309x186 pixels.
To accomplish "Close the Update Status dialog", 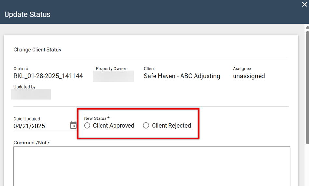I will [x=304, y=5].
